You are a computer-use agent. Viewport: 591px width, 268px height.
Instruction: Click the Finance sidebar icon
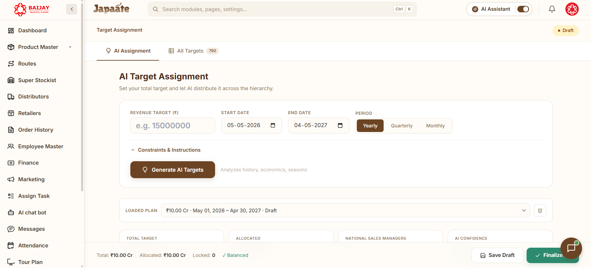[11, 163]
